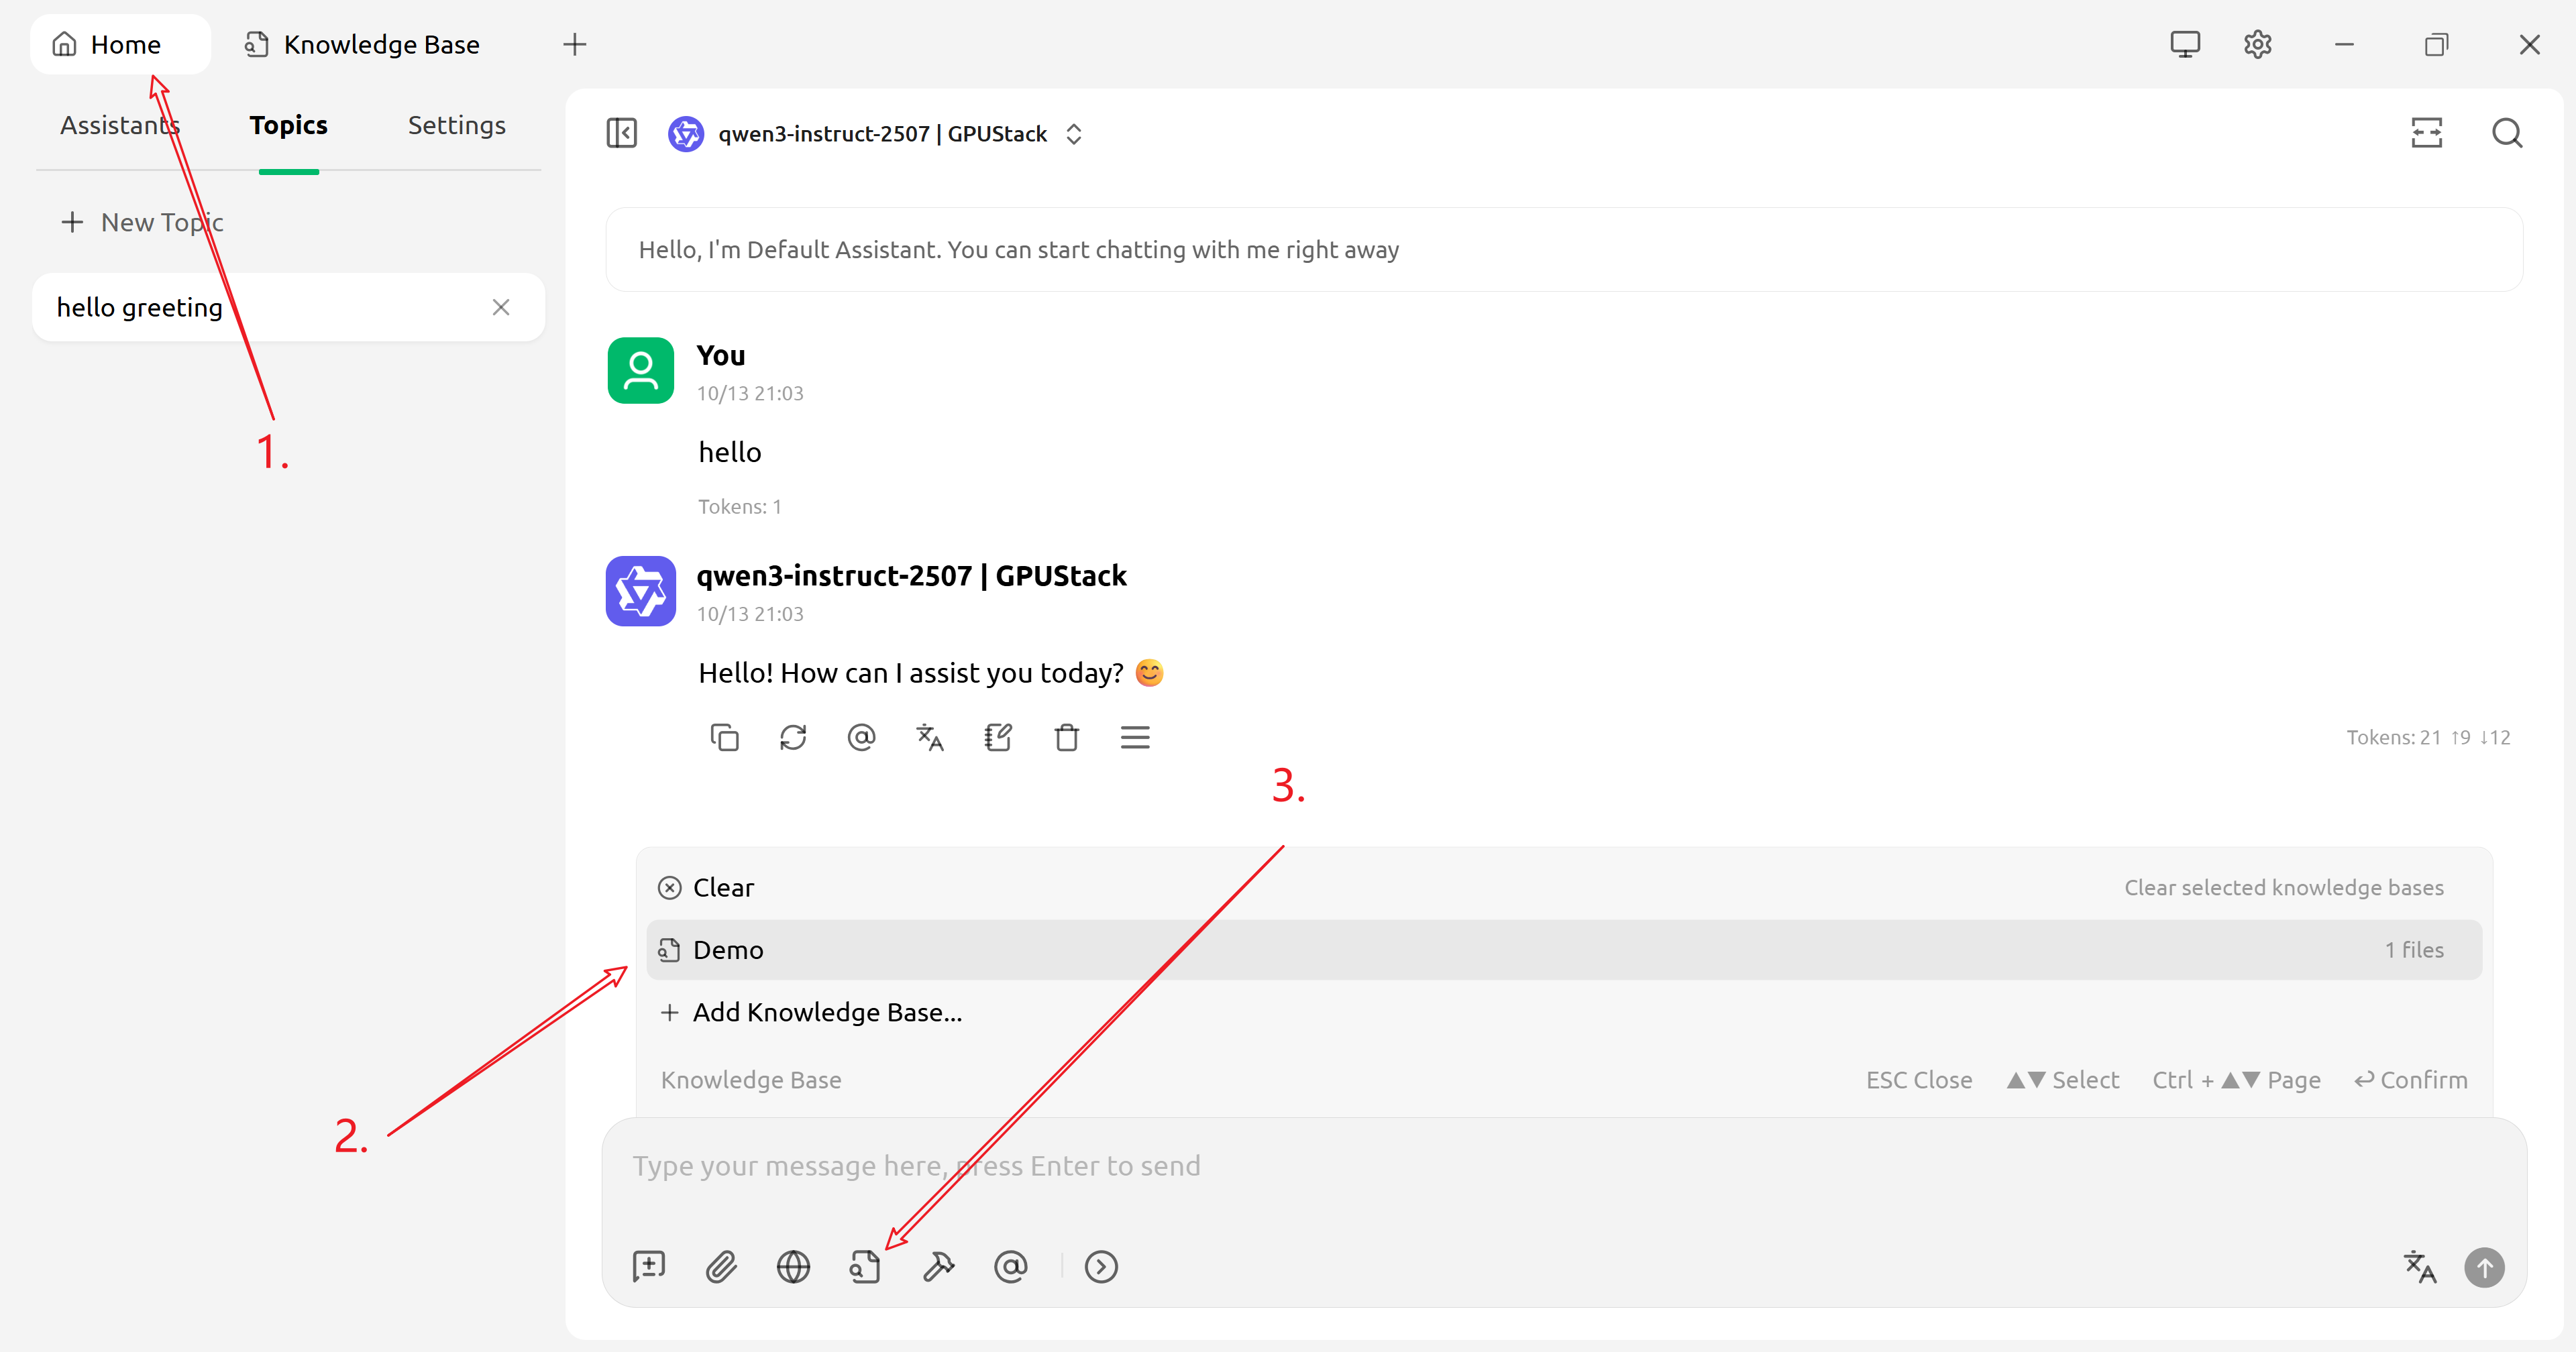This screenshot has height=1352, width=2576.
Task: Regenerate the assistant response
Action: (x=793, y=738)
